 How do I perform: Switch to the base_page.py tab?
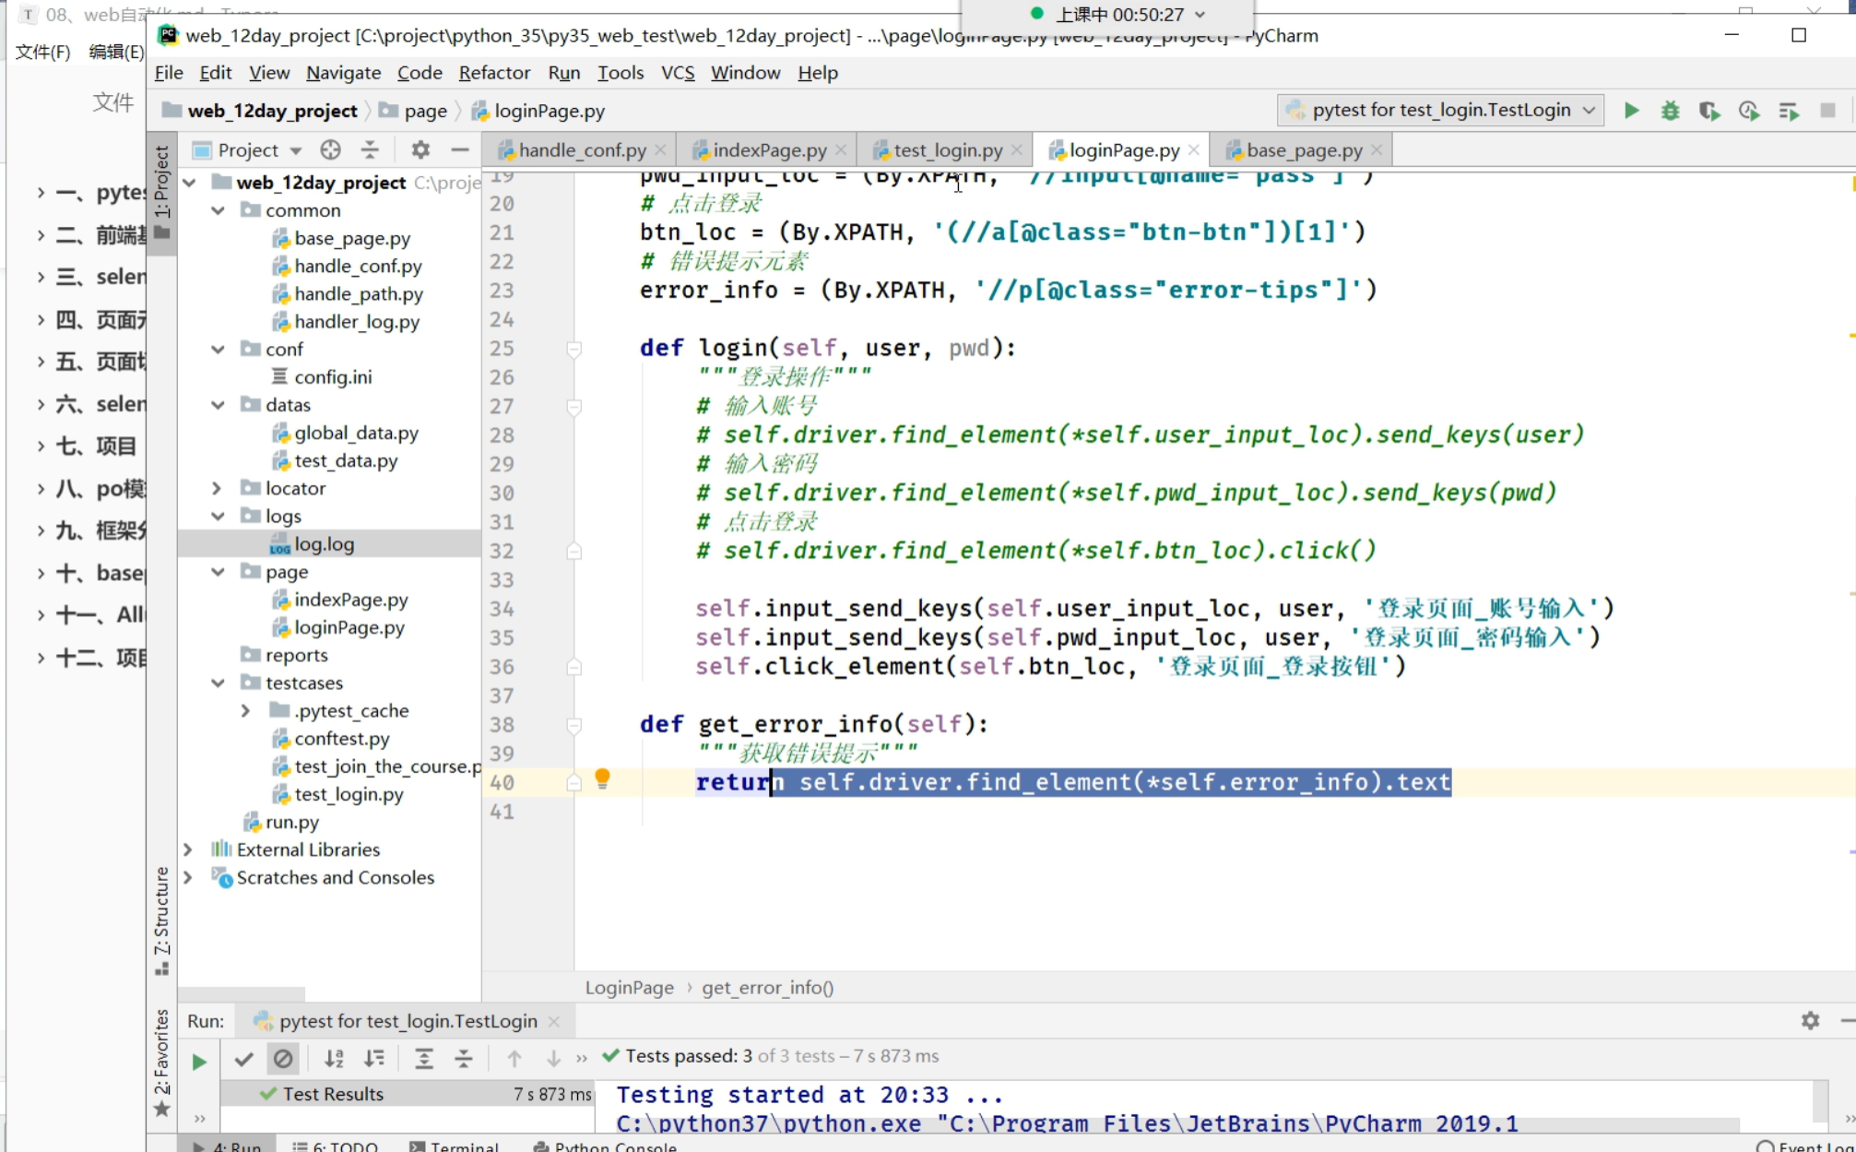[1304, 149]
